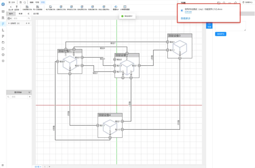Click the X icon beside 控制符 (6)
255x168 pixels.
(x=29, y=23)
